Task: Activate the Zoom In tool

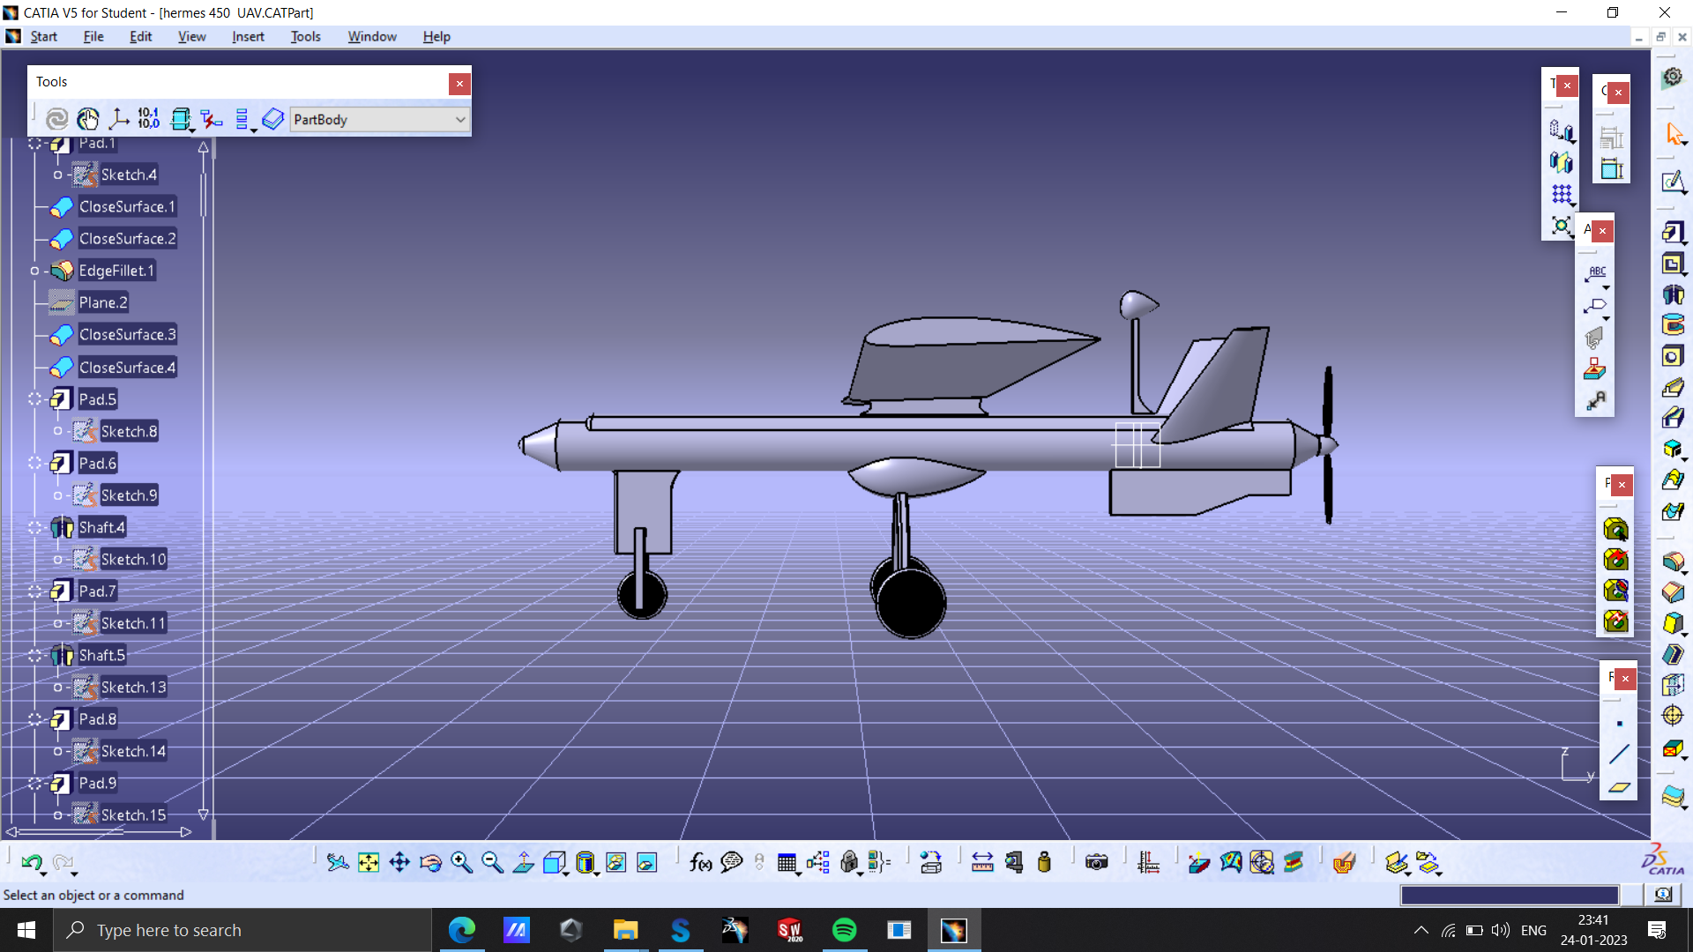Action: click(x=461, y=863)
